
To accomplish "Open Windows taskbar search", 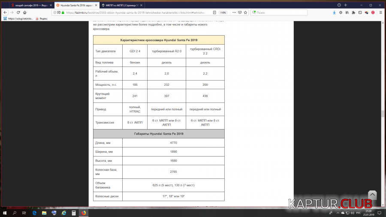I will (x=15, y=213).
